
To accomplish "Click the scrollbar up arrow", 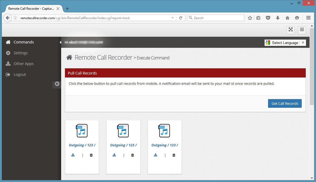I will (x=312, y=26).
